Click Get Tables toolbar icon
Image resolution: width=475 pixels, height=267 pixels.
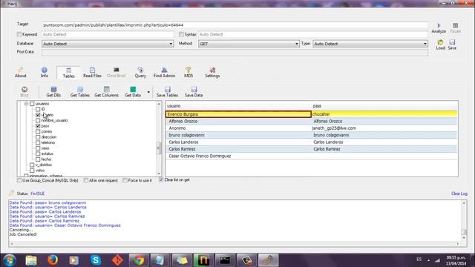[x=80, y=89]
